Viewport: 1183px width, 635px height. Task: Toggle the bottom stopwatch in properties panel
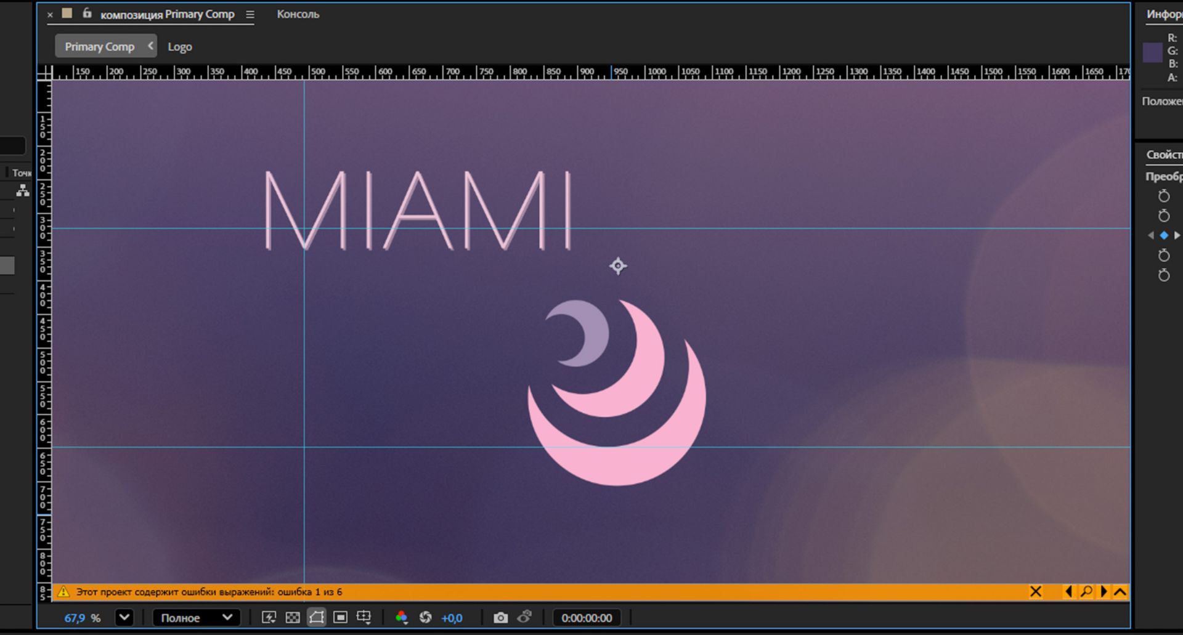pyautogui.click(x=1163, y=275)
